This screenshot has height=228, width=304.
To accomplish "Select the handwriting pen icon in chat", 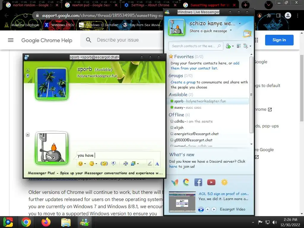I will pyautogui.click(x=150, y=164).
